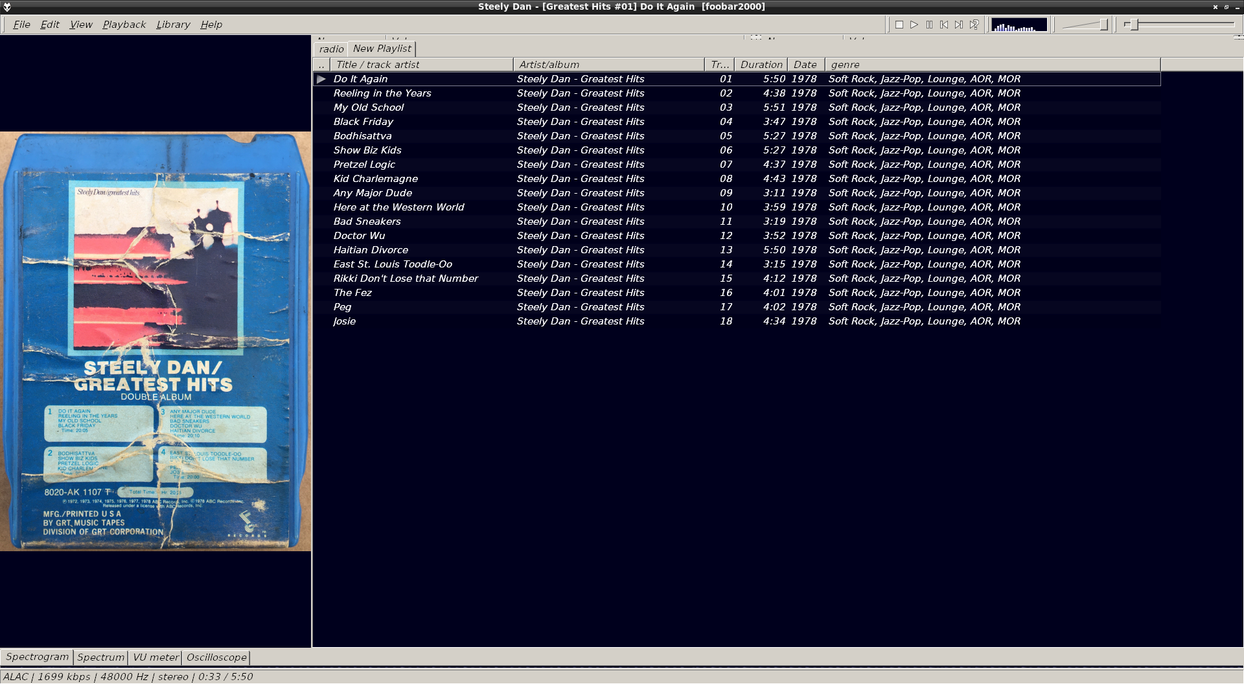Select the track 'Haitian Divorce'
The image size is (1244, 684).
tap(737, 250)
